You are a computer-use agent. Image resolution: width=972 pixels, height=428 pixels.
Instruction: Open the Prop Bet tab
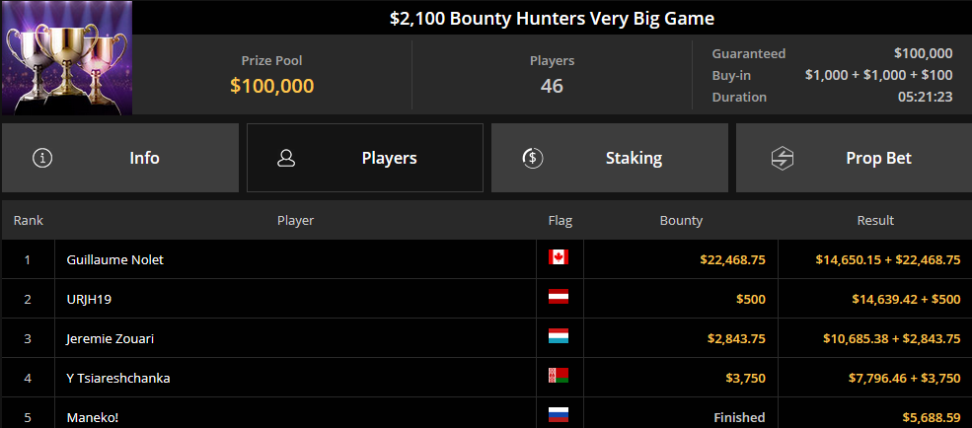(x=854, y=158)
